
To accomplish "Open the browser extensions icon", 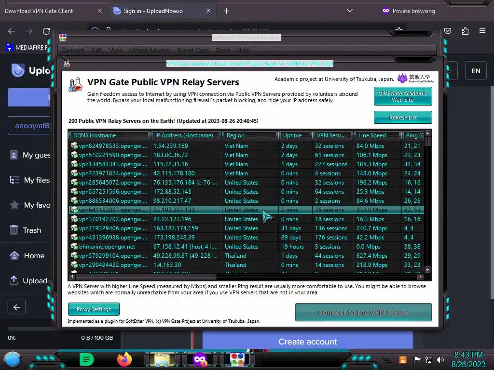I will click(x=465, y=31).
